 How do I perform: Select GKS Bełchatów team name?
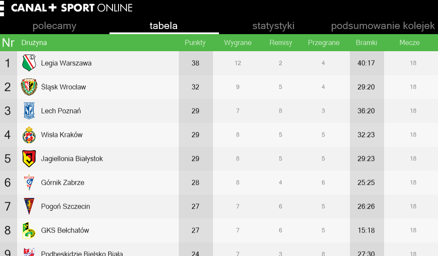tap(65, 230)
